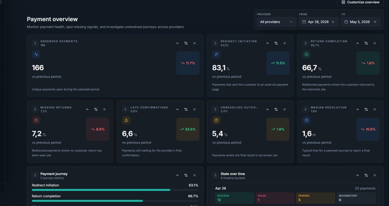Collapse the Median Resolution card
Image resolution: width=389 pixels, height=206 pixels.
(x=358, y=109)
